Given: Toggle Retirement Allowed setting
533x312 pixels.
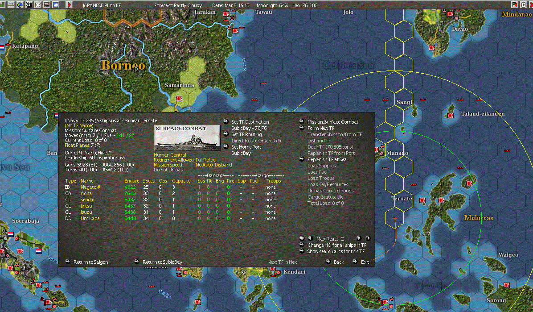Looking at the screenshot, I should (173, 160).
